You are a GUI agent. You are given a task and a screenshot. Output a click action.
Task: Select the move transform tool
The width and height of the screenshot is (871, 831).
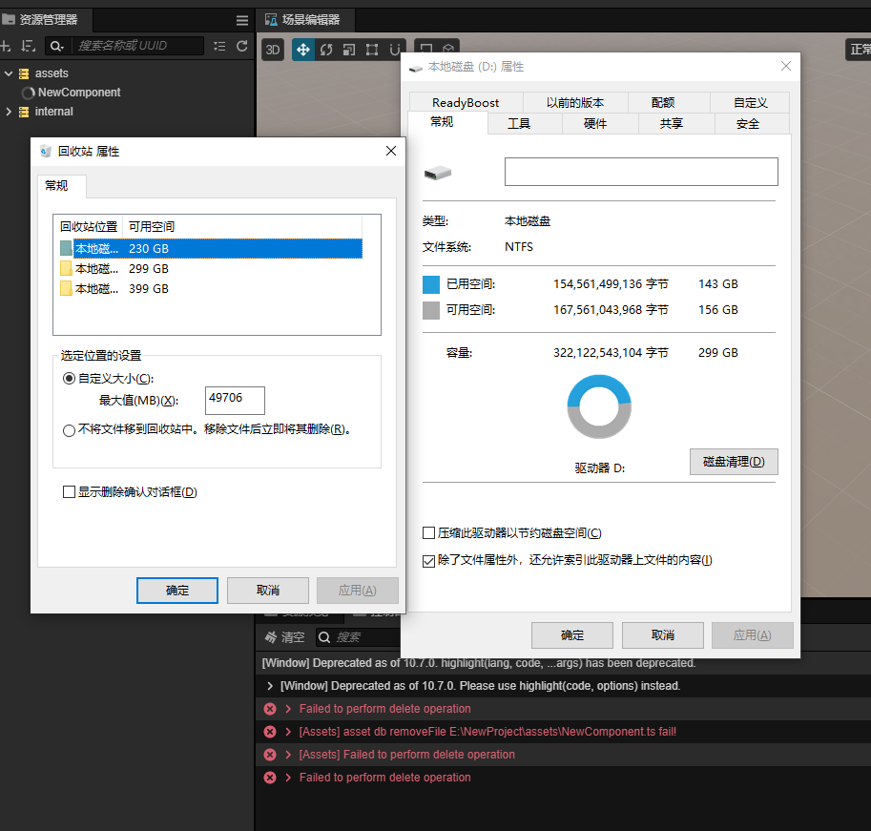[x=302, y=50]
